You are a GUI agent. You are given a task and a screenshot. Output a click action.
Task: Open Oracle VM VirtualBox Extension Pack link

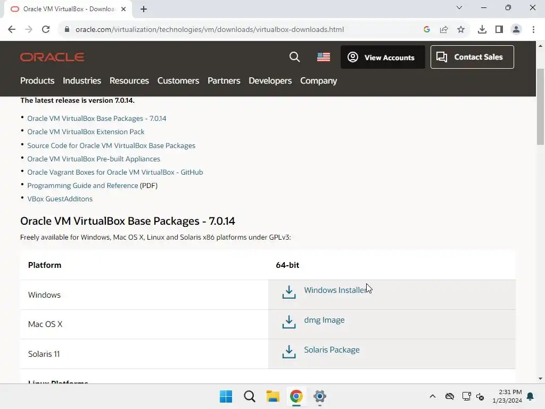click(x=86, y=132)
